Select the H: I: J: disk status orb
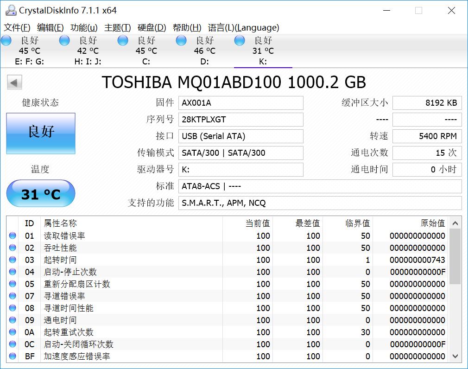The width and height of the screenshot is (468, 369). click(64, 41)
